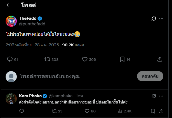View analytics of Kam Phaka's reply

[120, 111]
